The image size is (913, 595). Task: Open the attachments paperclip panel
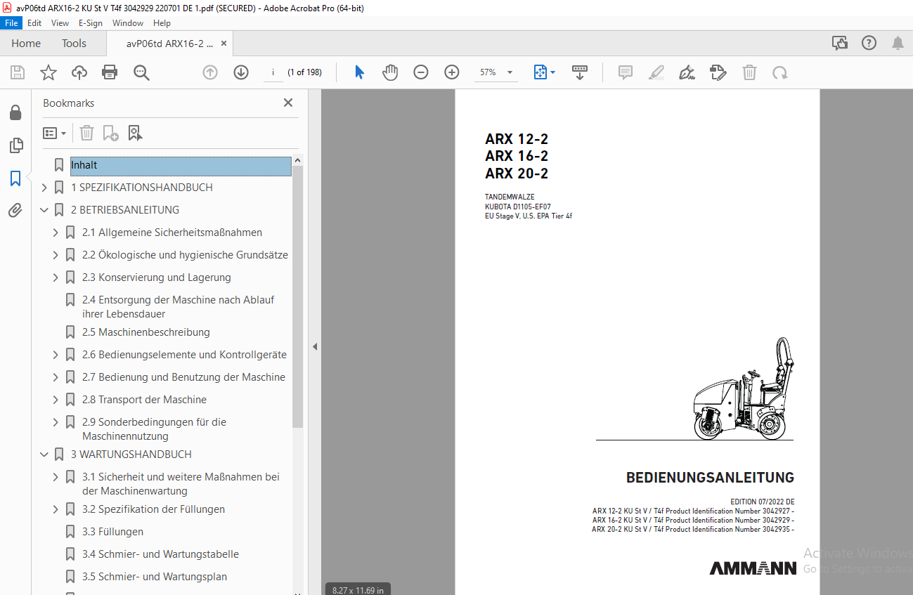[15, 211]
